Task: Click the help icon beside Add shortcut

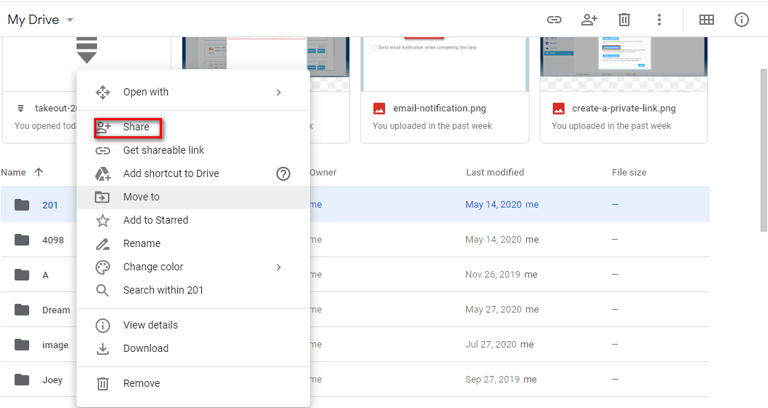Action: (x=283, y=173)
